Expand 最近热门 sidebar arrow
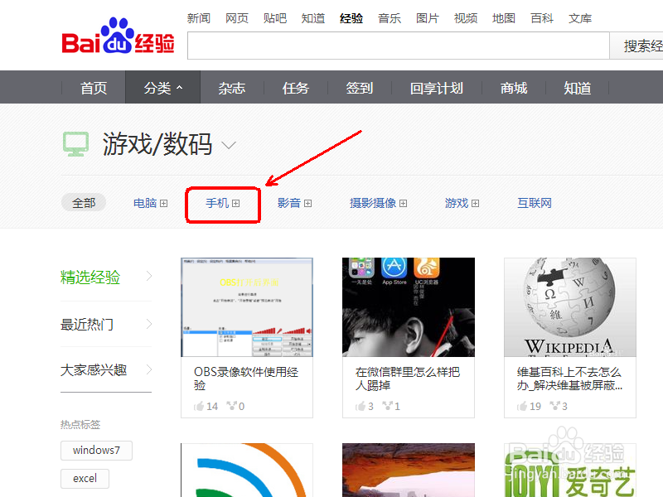This screenshot has width=663, height=497. click(149, 324)
